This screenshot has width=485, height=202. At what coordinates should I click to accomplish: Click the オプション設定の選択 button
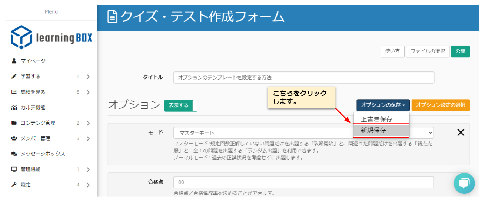coord(441,105)
